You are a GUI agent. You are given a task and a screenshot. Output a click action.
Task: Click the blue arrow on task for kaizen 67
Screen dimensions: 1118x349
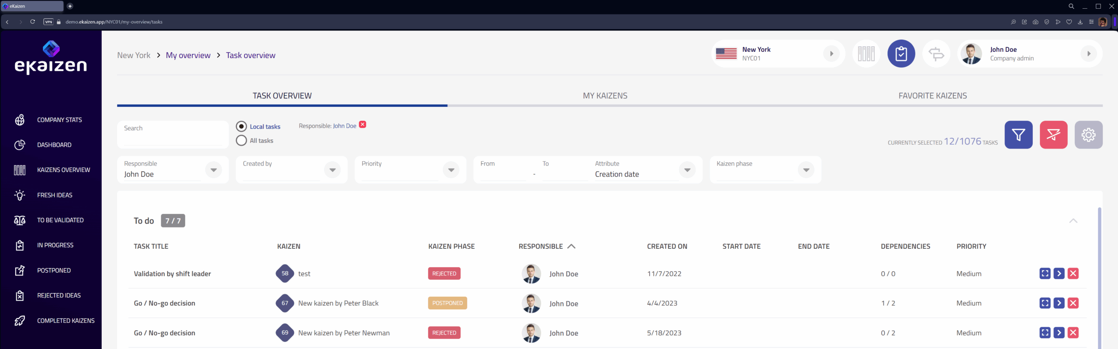point(1059,303)
